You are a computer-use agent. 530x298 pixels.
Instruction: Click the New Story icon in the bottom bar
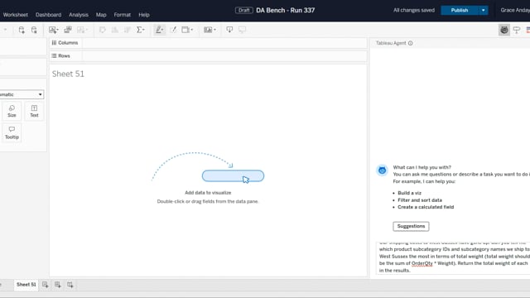coord(70,285)
